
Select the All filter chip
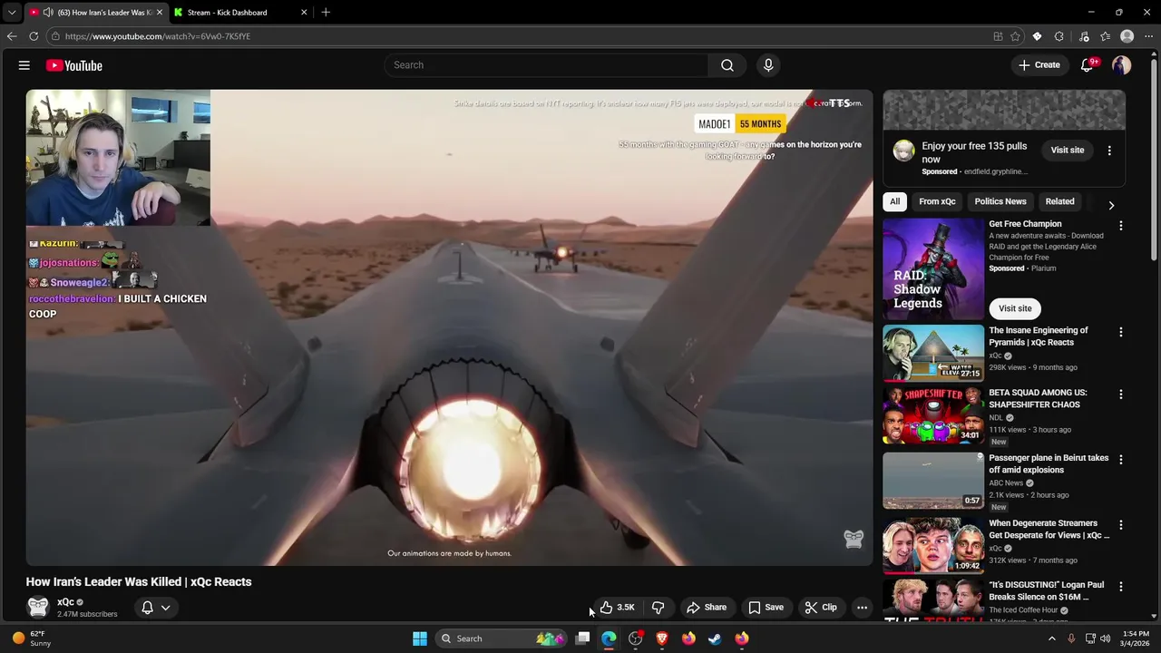894,201
